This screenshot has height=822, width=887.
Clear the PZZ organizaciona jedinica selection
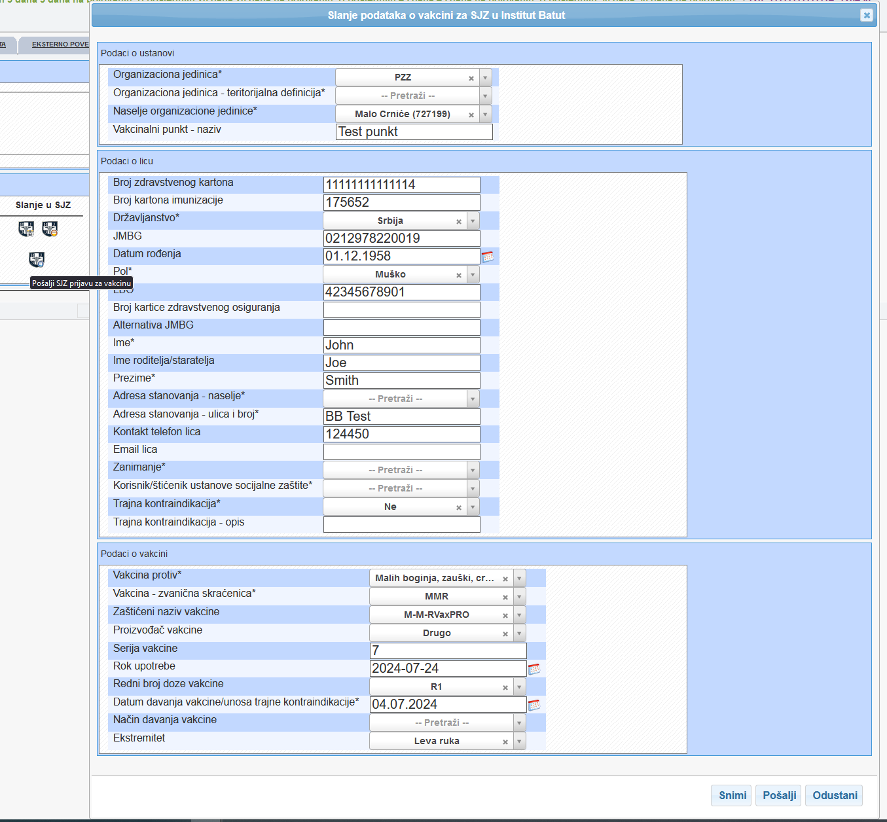click(471, 78)
